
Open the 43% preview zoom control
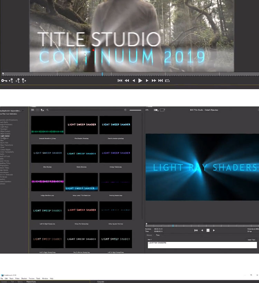click(x=147, y=110)
